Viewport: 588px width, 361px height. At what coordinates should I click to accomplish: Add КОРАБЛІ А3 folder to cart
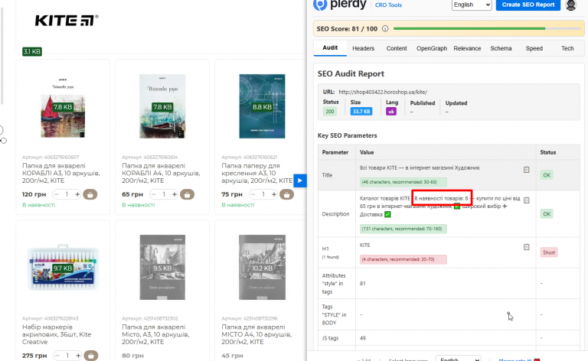tap(90, 194)
